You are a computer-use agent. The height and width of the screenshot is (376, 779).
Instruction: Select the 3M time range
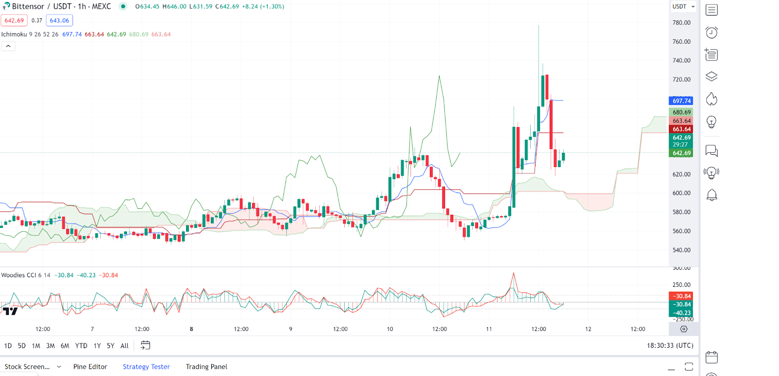(x=50, y=346)
